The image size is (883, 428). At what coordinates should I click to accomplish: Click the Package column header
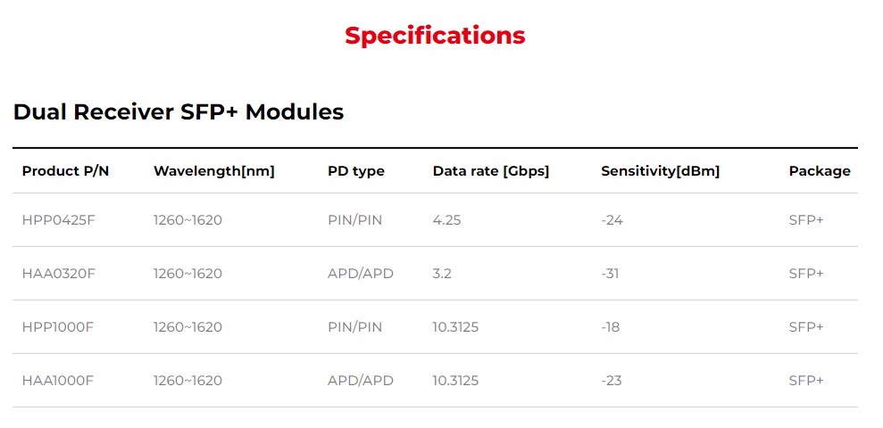[x=819, y=171]
